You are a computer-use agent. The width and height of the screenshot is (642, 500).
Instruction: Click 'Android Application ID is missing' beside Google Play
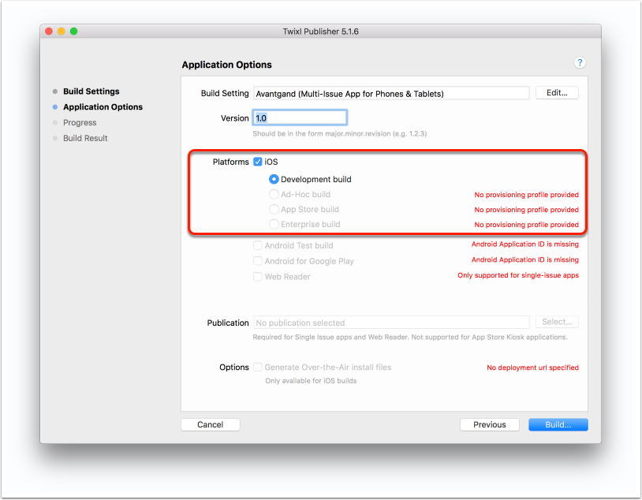pos(525,259)
